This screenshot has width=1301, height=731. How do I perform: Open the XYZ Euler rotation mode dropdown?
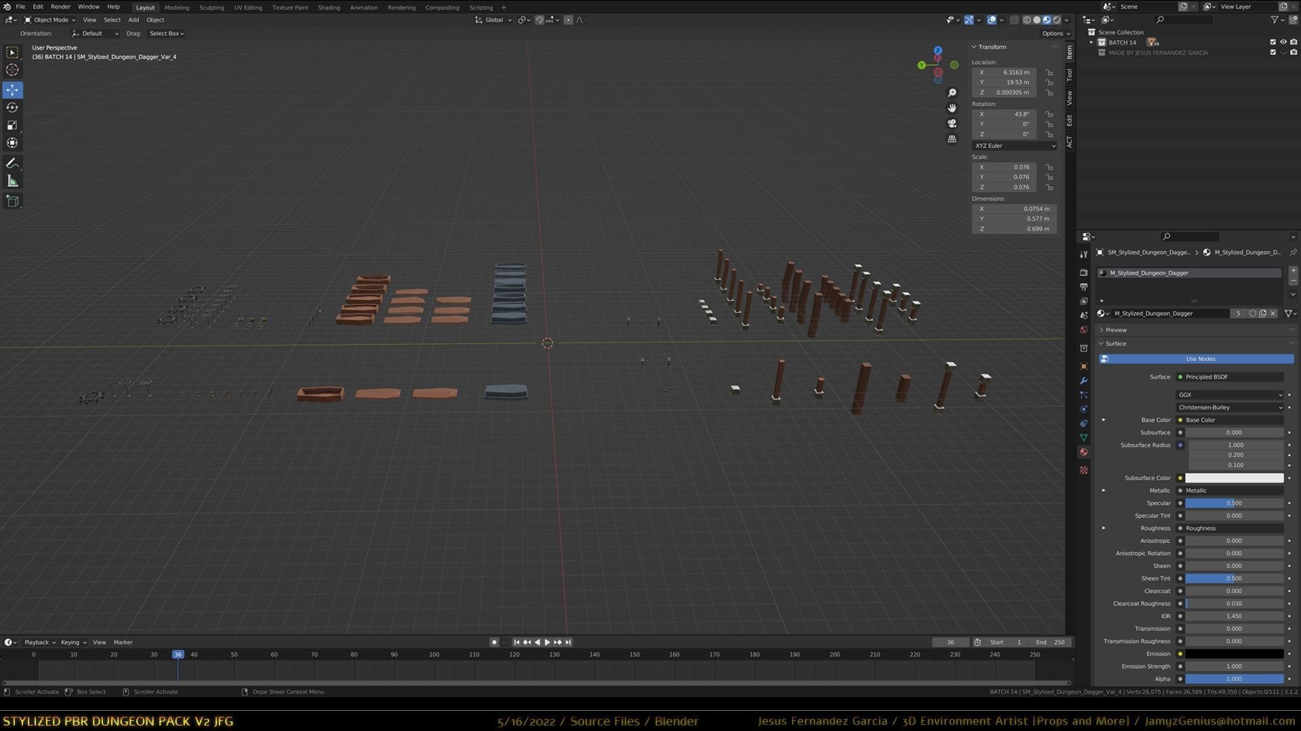pos(1014,146)
